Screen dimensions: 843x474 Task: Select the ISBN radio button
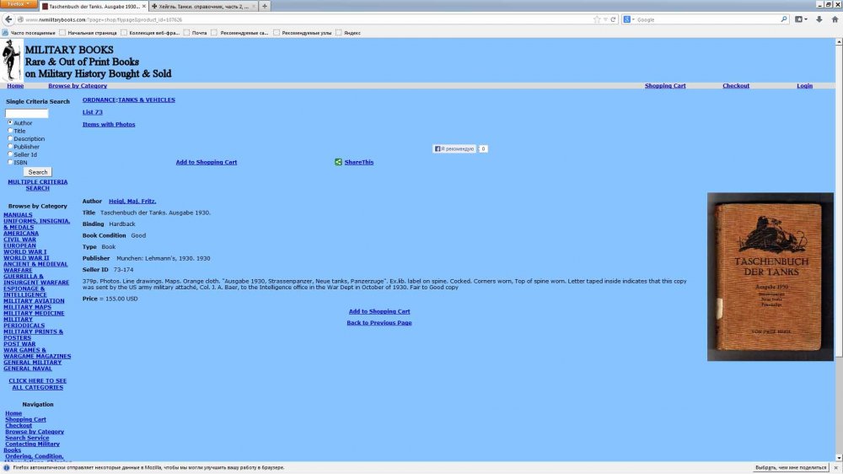[9, 161]
